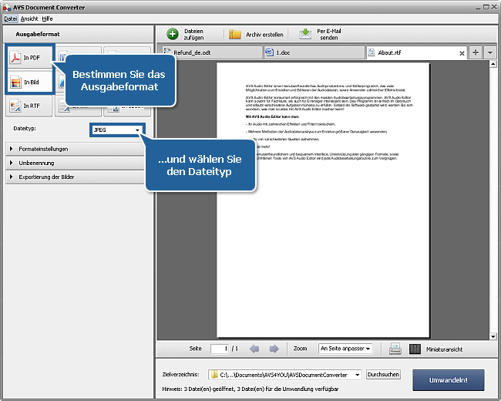The height and width of the screenshot is (401, 501).
Task: Click the Seite page number field
Action: coord(220,349)
